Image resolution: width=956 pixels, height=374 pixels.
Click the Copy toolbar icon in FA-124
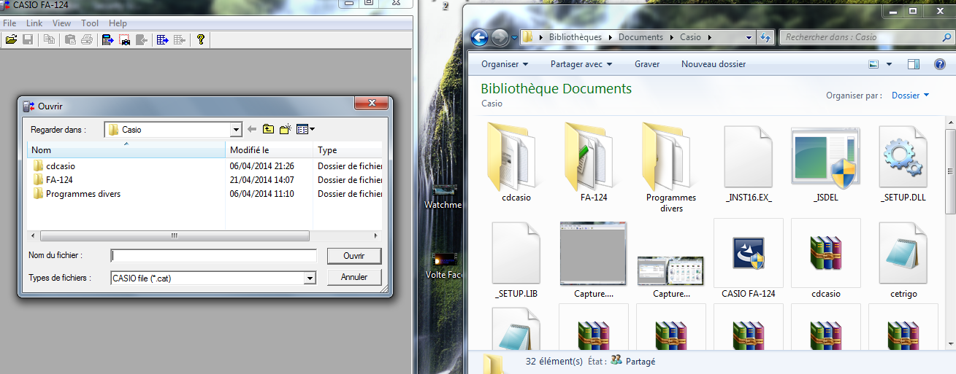click(x=49, y=39)
